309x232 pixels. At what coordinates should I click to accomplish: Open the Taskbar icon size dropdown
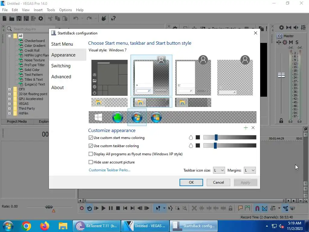pyautogui.click(x=219, y=170)
